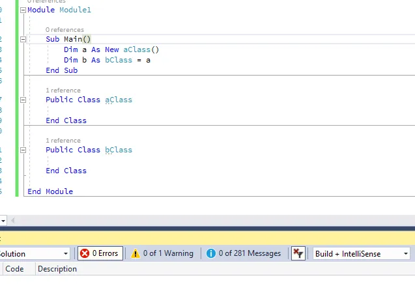The image size is (415, 295).
Task: Click the 'Main' method name
Action: 73,39
